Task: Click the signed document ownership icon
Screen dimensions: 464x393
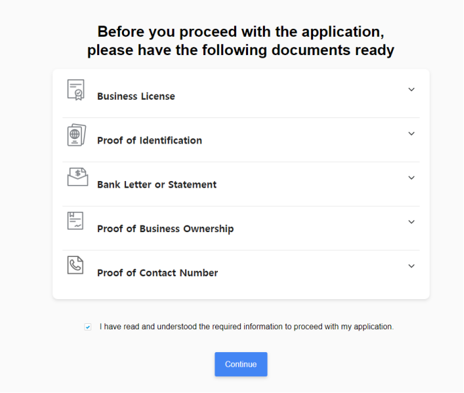Action: [76, 221]
